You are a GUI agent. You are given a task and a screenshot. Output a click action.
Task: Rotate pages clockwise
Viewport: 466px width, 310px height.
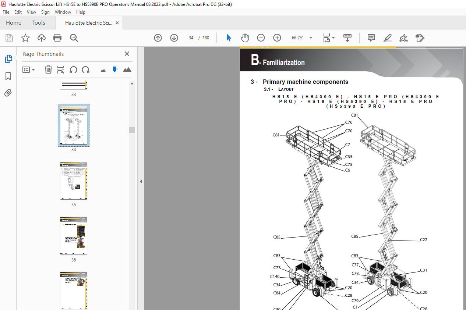pos(86,70)
